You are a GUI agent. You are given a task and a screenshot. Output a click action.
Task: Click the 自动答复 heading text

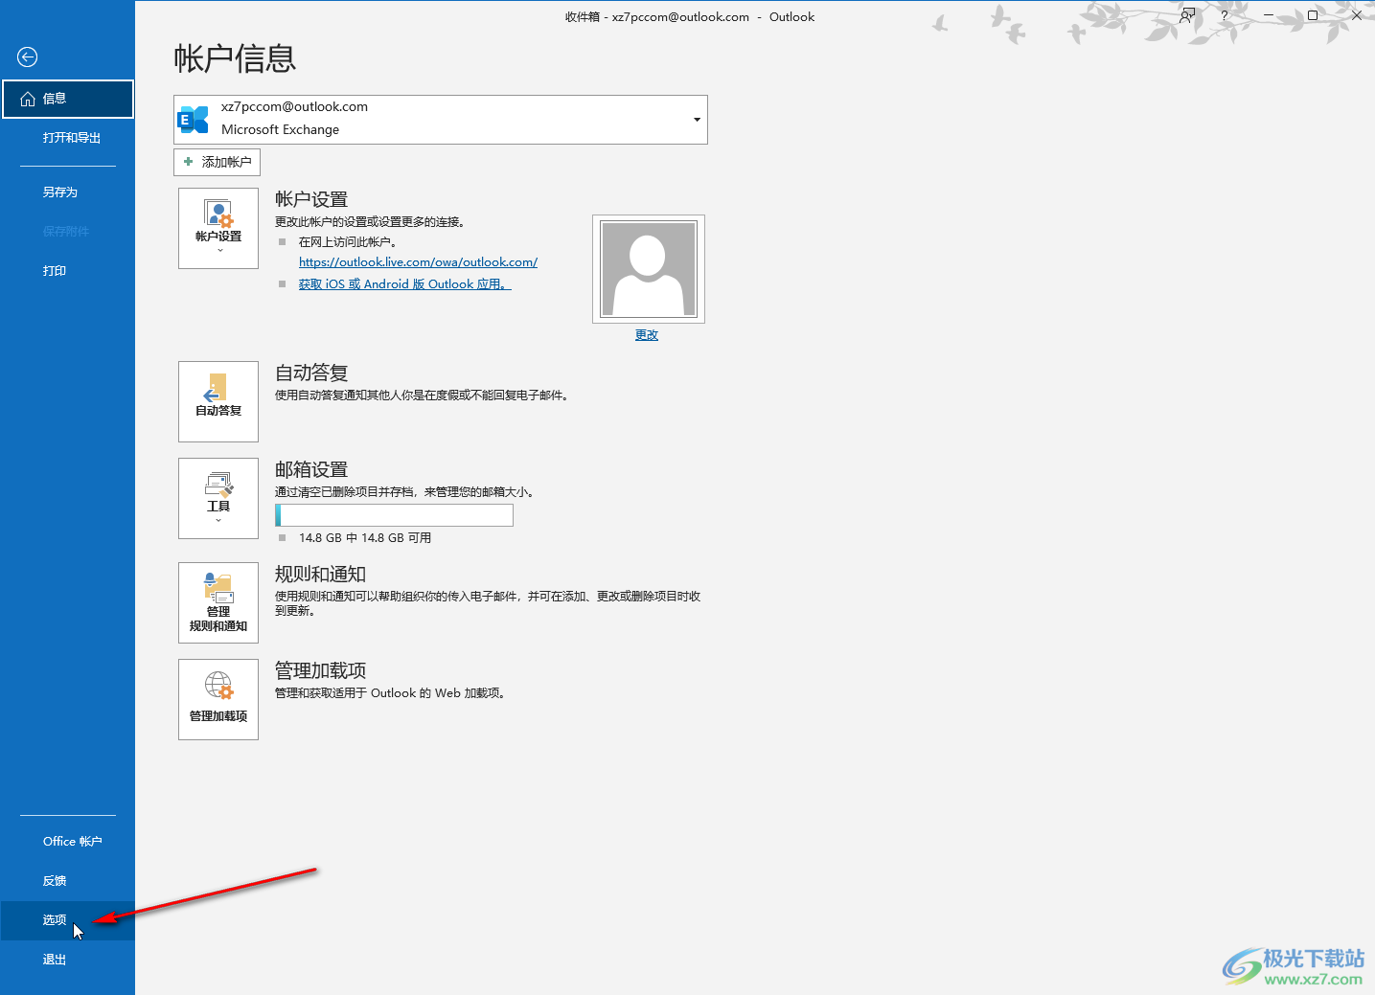(311, 373)
